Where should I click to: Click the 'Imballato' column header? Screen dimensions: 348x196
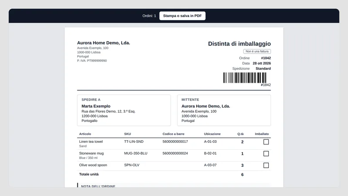262,134
